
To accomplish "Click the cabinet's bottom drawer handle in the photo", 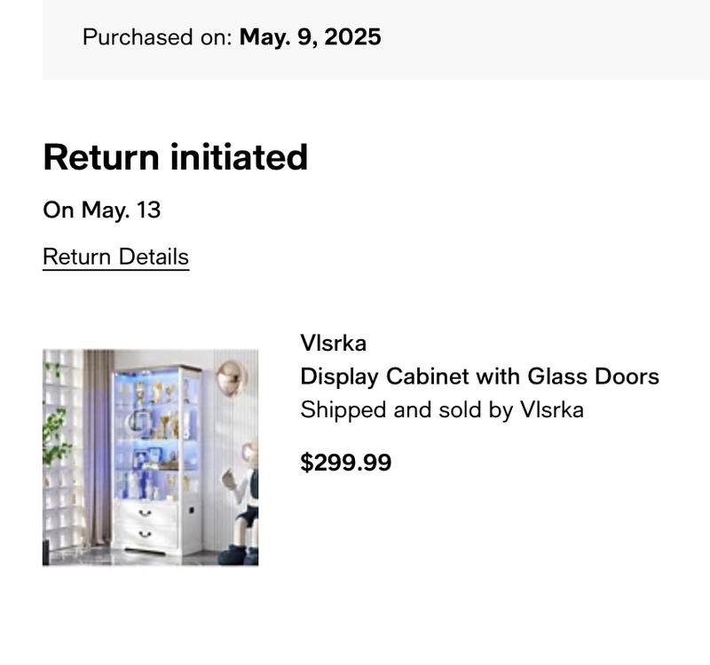I will click(145, 534).
